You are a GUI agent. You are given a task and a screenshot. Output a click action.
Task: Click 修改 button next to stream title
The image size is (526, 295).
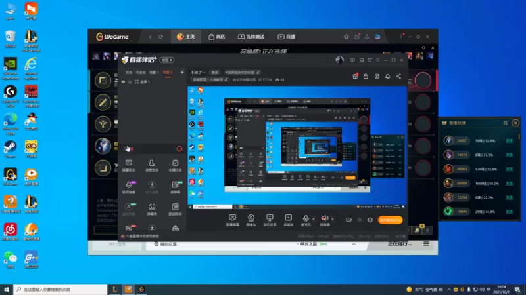(215, 72)
